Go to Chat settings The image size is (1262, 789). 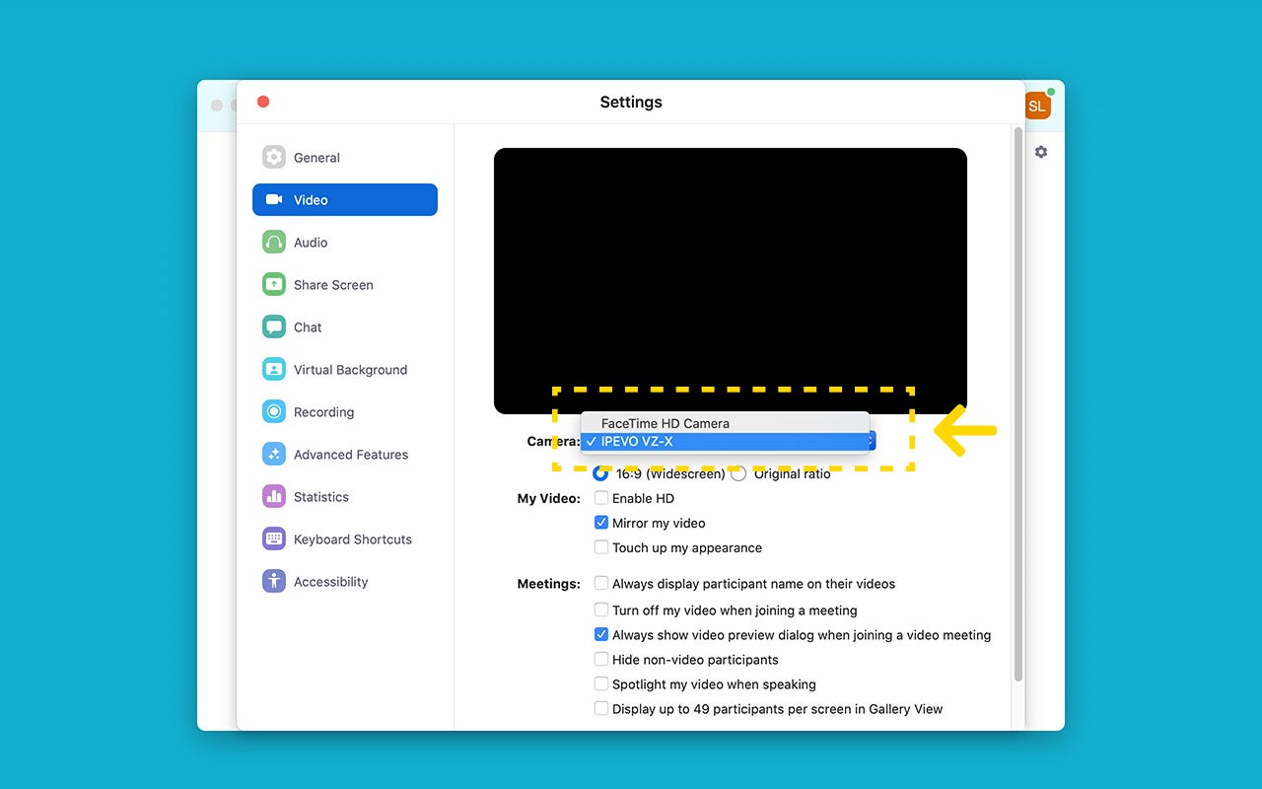point(345,326)
